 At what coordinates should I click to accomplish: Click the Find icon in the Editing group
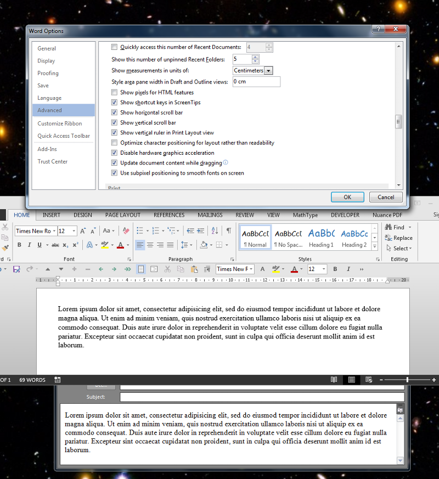(x=389, y=227)
